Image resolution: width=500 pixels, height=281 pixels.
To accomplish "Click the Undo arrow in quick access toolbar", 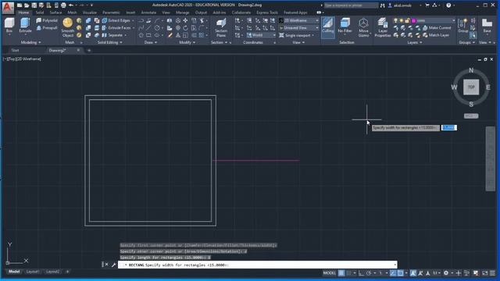I will pyautogui.click(x=71, y=5).
